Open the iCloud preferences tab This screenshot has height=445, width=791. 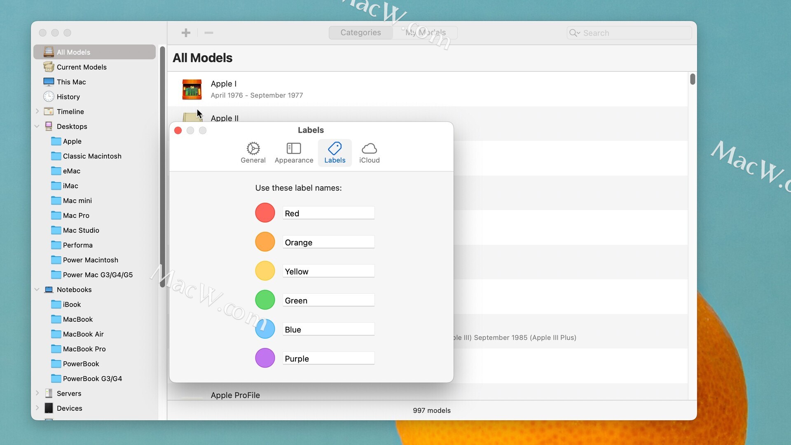pos(369,153)
